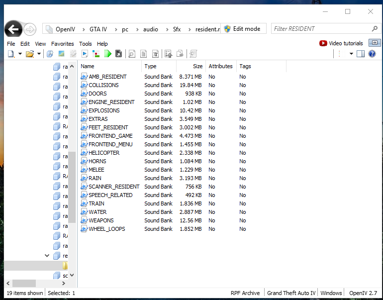Screen dimensions: 383x300
Task: Click the magnifier icon in the filter box
Action: [x=375, y=29]
